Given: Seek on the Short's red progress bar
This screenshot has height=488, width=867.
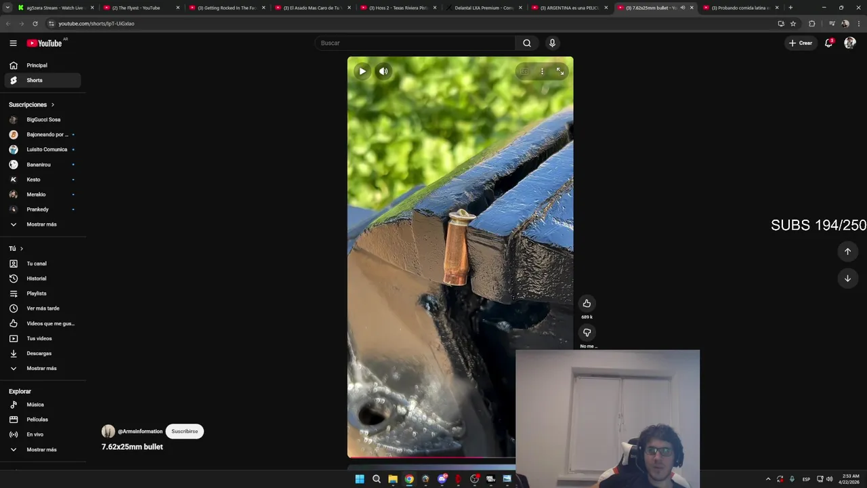Looking at the screenshot, I should tap(431, 457).
